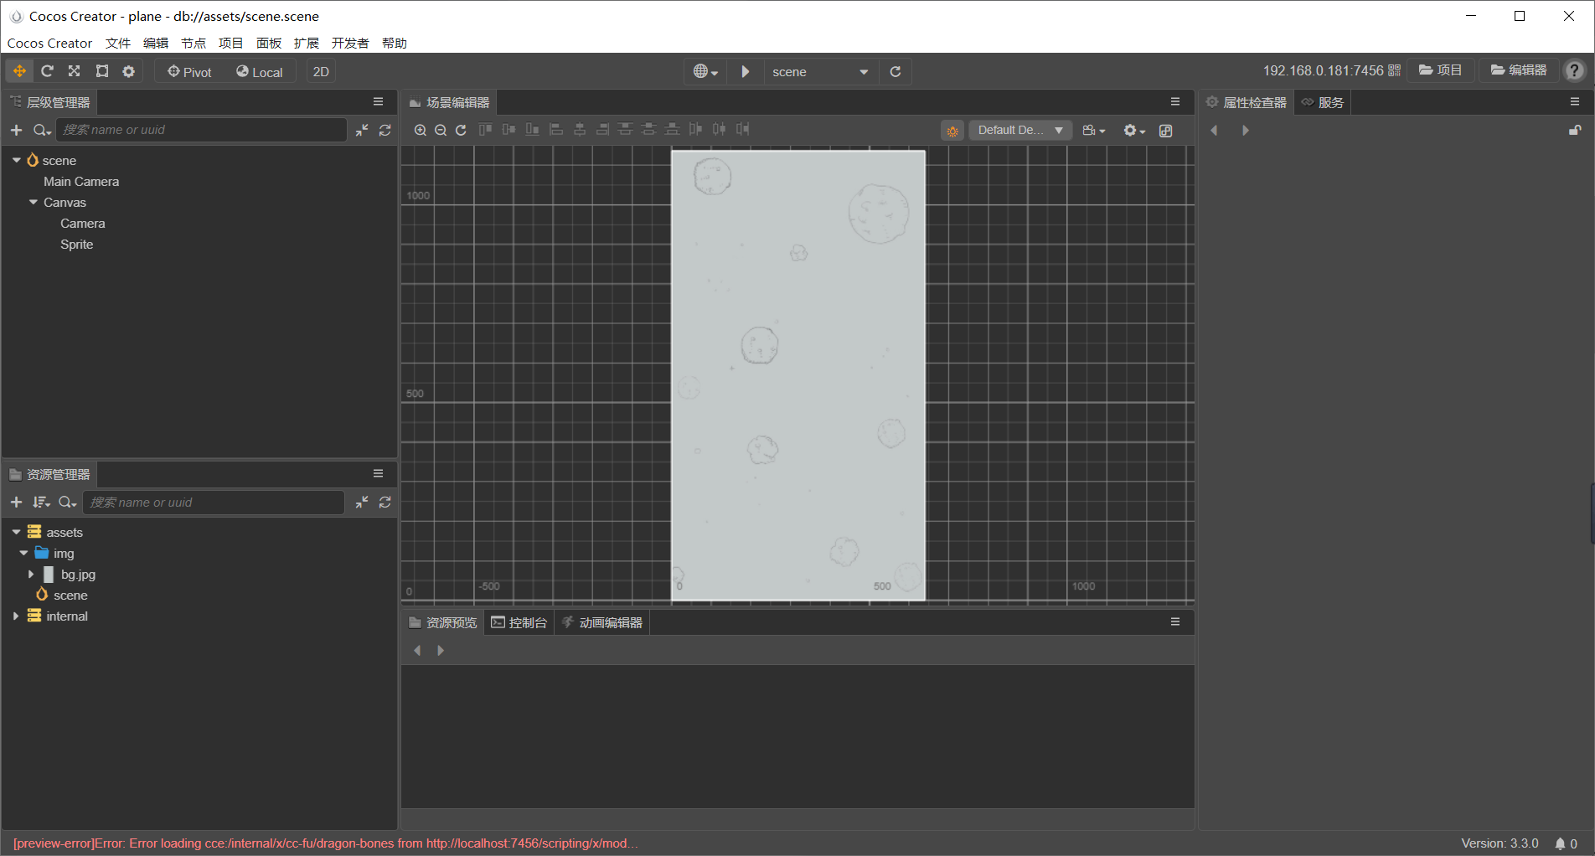Select the Rotate tool
1595x856 pixels.
(x=47, y=71)
